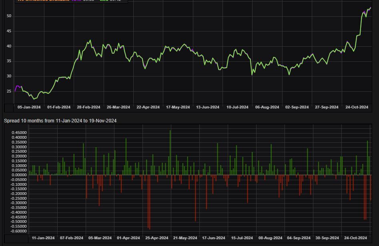
Task: Click the positive 0.45000 spread axis value
Action: (x=19, y=133)
